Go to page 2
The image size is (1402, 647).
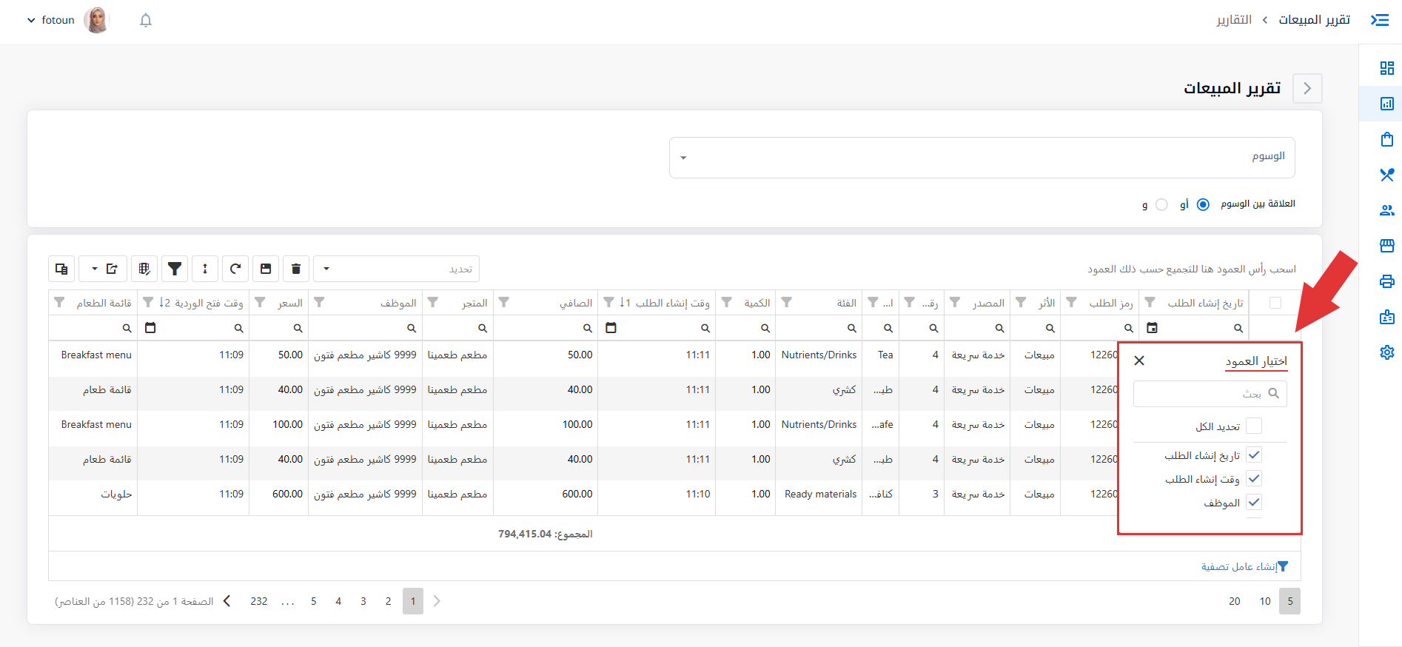pos(388,601)
